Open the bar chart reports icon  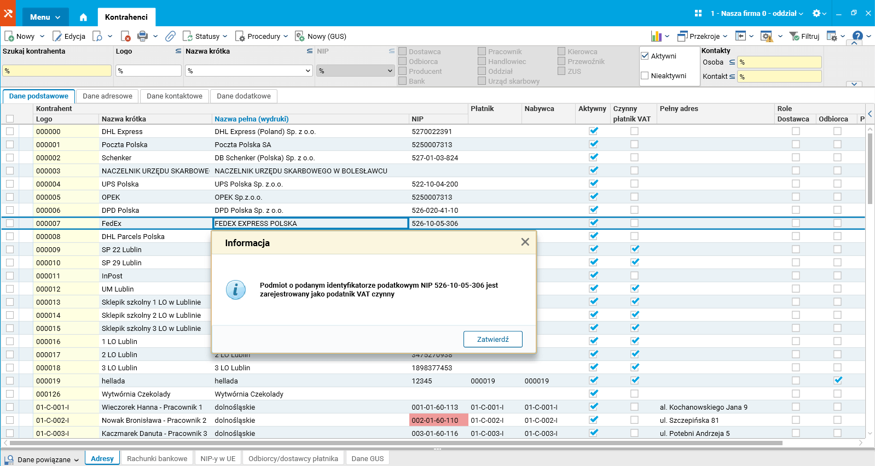(x=656, y=37)
